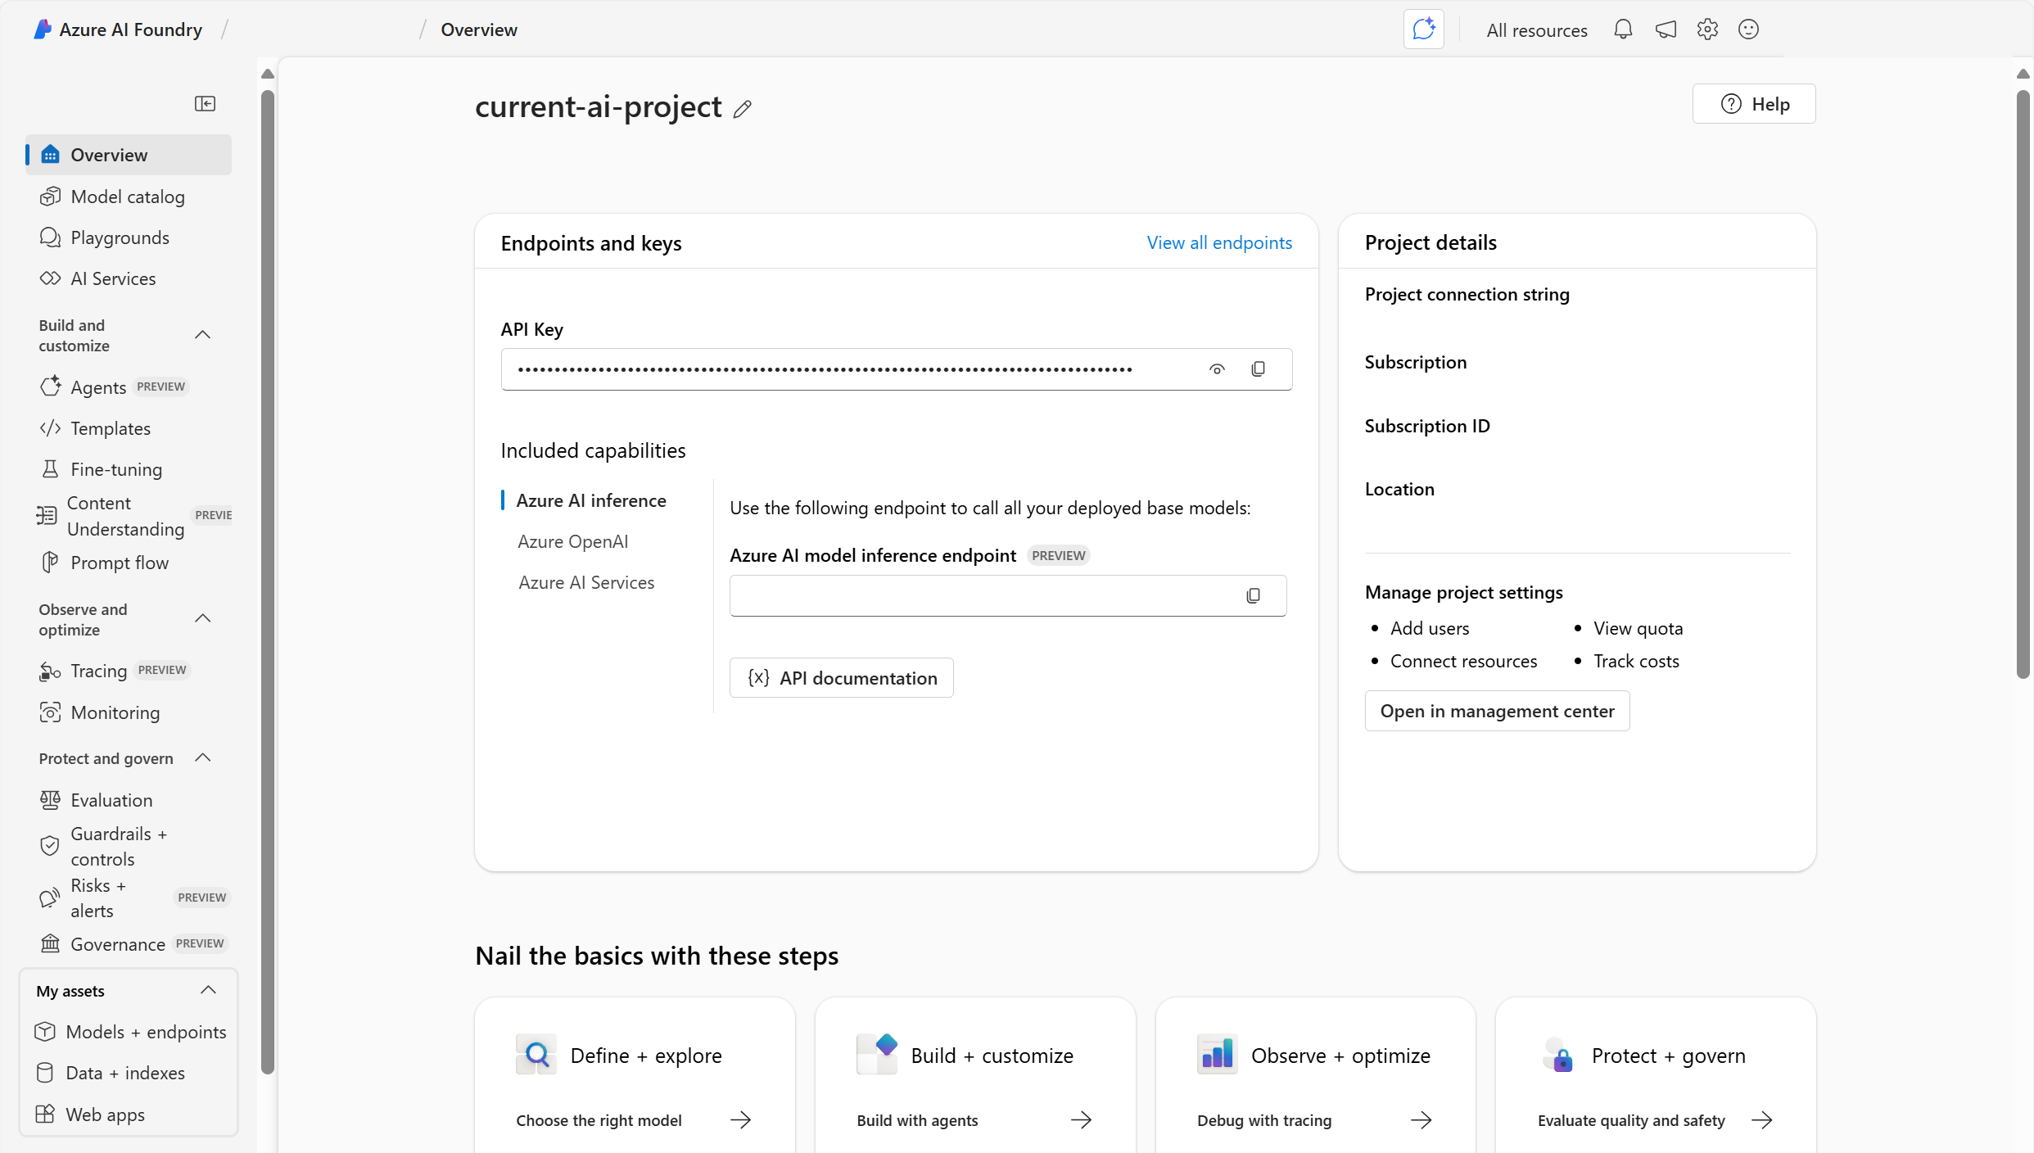Copy the model inference endpoint
Screen dimensions: 2034x1153
click(x=1253, y=595)
